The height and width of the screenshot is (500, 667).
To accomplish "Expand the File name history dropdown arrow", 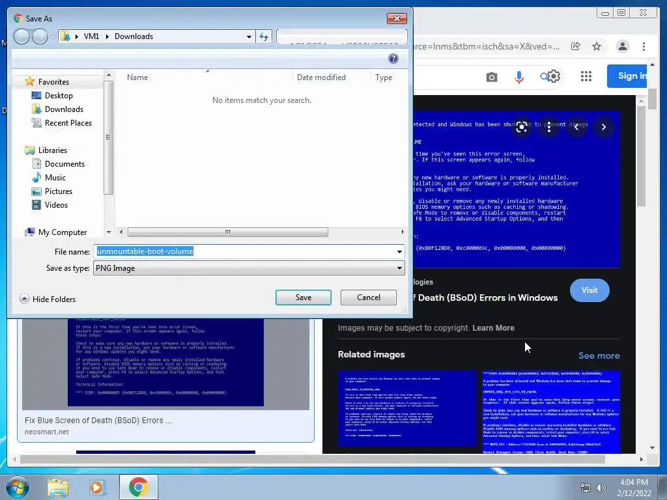I will (399, 251).
